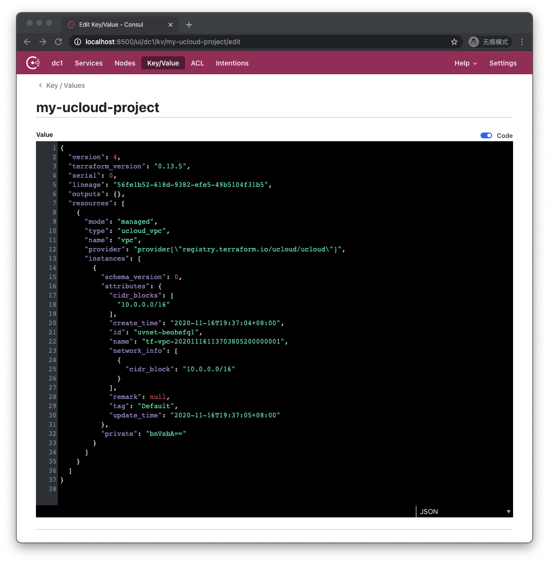Open the Chrome three-dot menu
The height and width of the screenshot is (563, 549).
pos(522,42)
